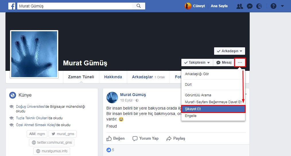
Task: Click the Facebook logo icon
Action: click(x=12, y=6)
